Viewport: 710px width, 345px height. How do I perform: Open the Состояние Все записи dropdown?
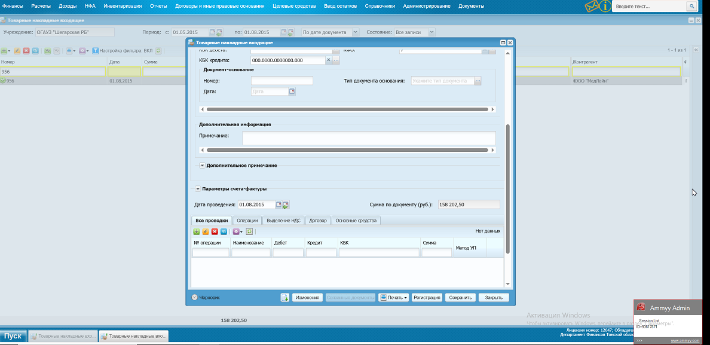(x=431, y=32)
